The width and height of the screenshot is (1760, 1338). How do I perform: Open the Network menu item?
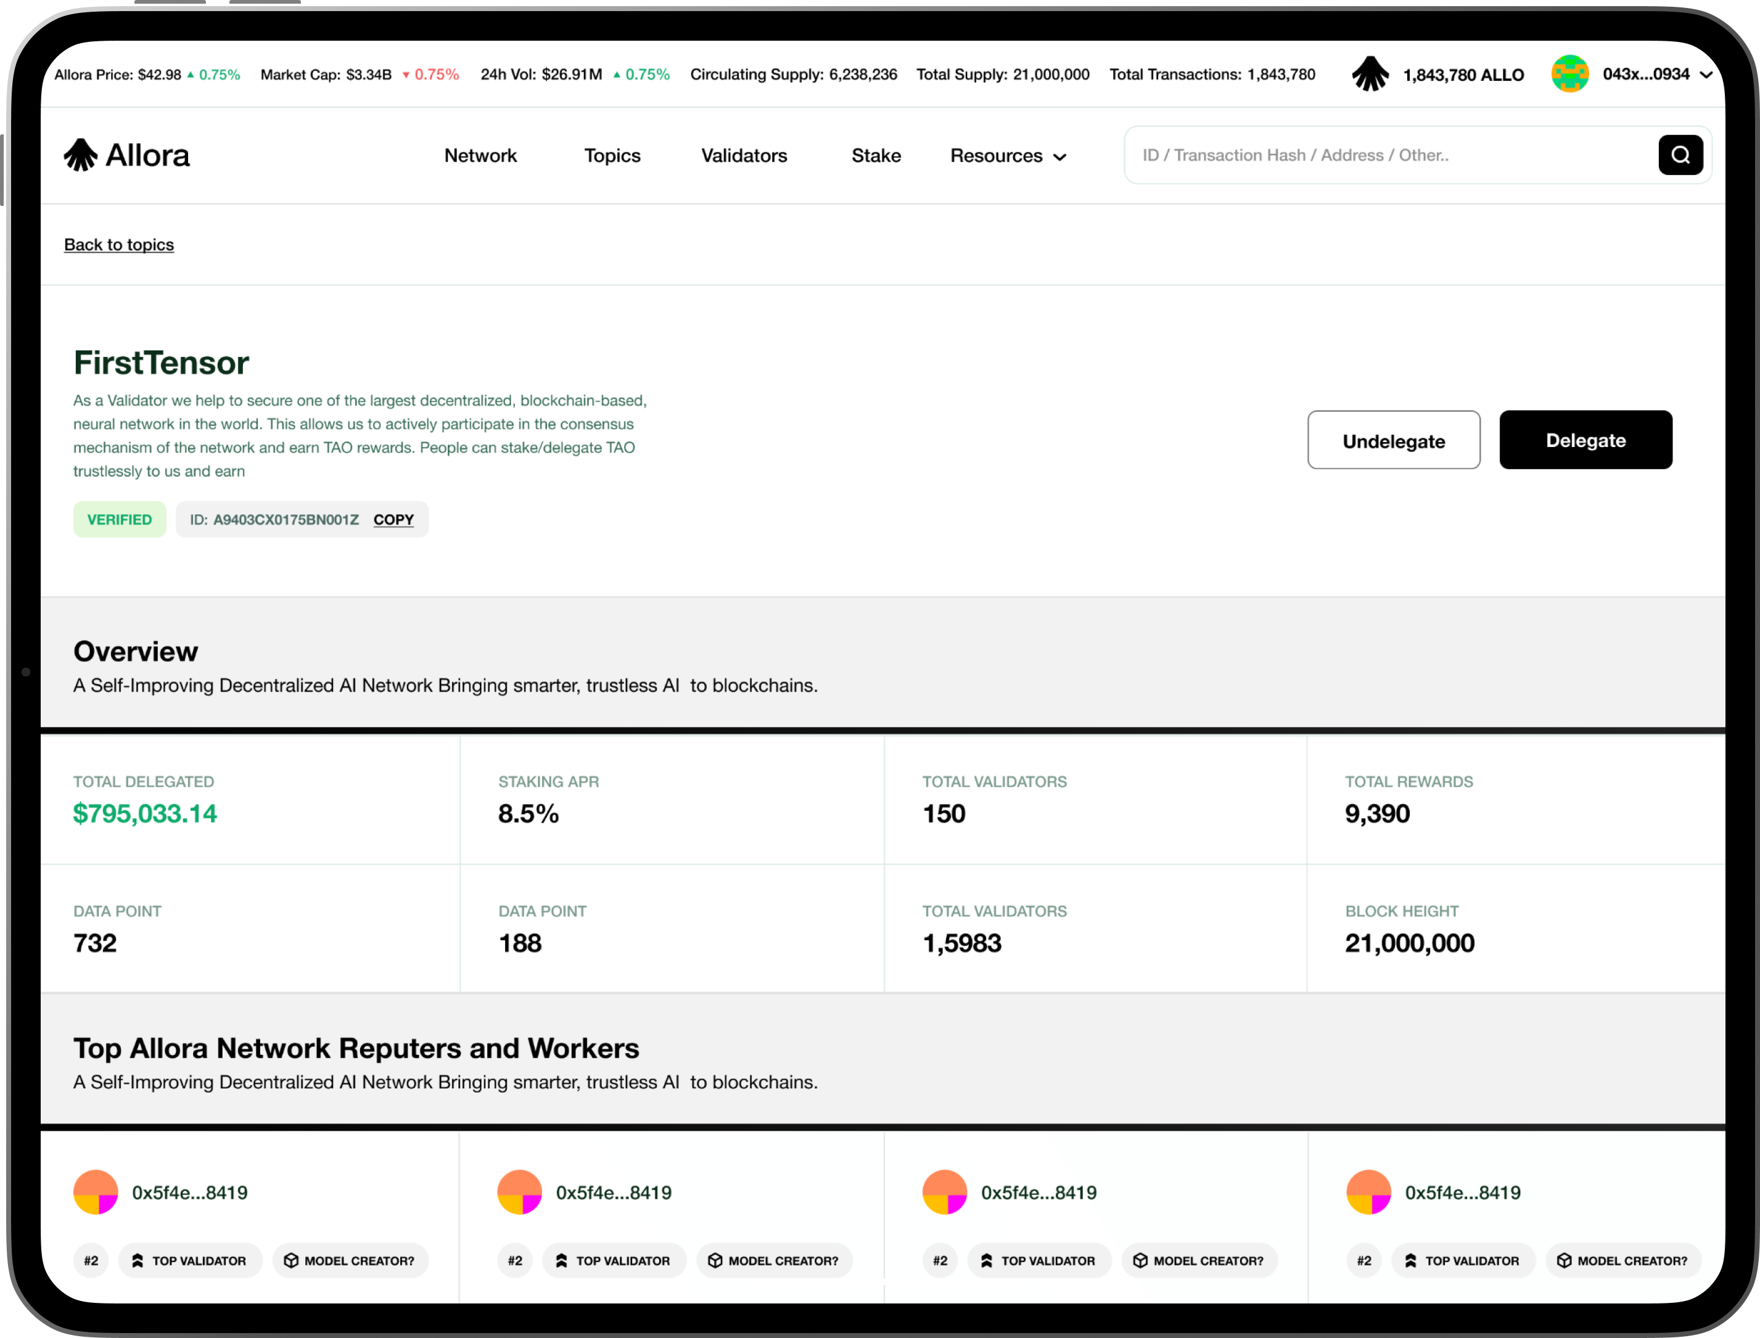pos(480,156)
